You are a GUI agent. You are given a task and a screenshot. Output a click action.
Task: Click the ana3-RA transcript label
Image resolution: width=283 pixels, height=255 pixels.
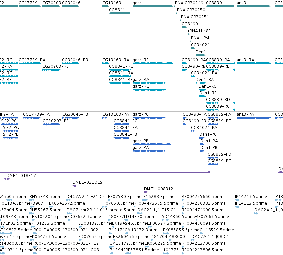246,60
